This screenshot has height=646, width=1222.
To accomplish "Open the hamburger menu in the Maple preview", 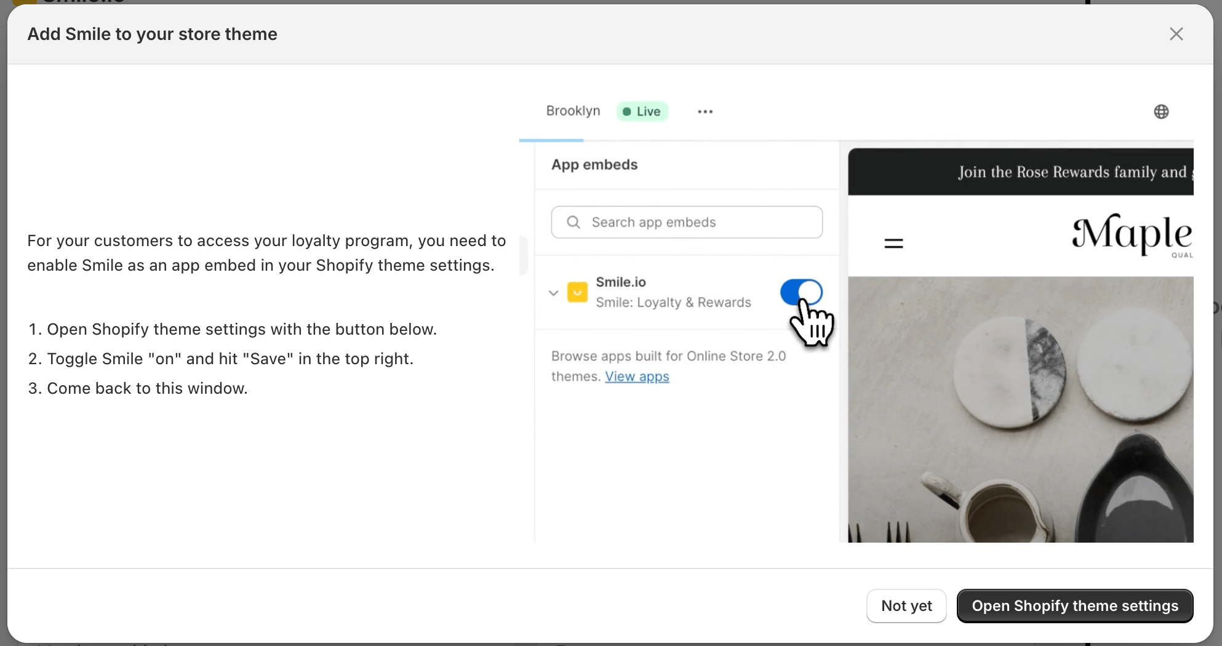I will point(893,244).
